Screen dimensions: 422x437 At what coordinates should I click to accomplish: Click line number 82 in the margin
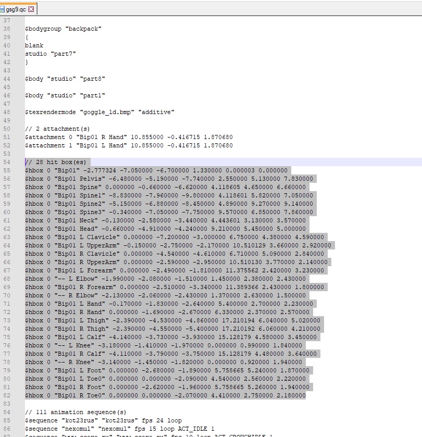7,395
